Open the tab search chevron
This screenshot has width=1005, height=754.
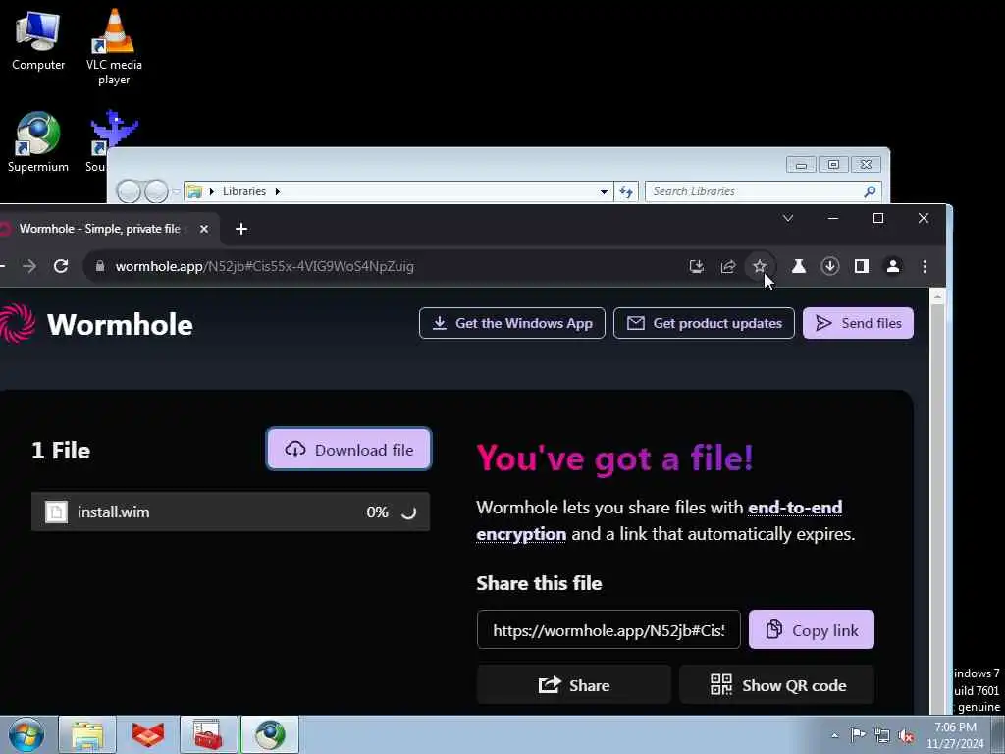click(x=788, y=218)
